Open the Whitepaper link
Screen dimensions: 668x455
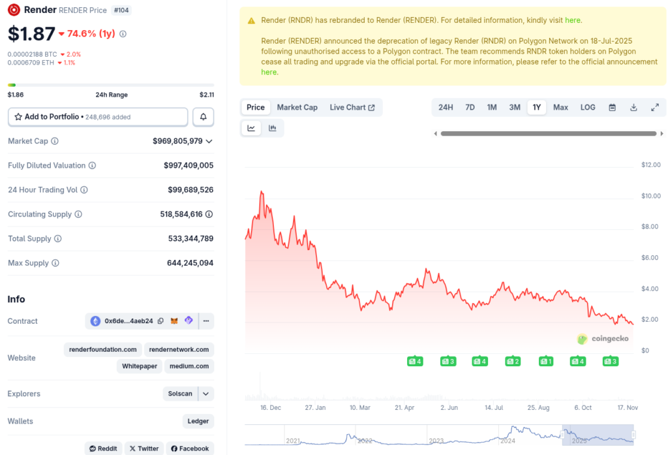click(140, 366)
